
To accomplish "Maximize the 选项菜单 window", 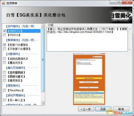I will pos(119,2).
